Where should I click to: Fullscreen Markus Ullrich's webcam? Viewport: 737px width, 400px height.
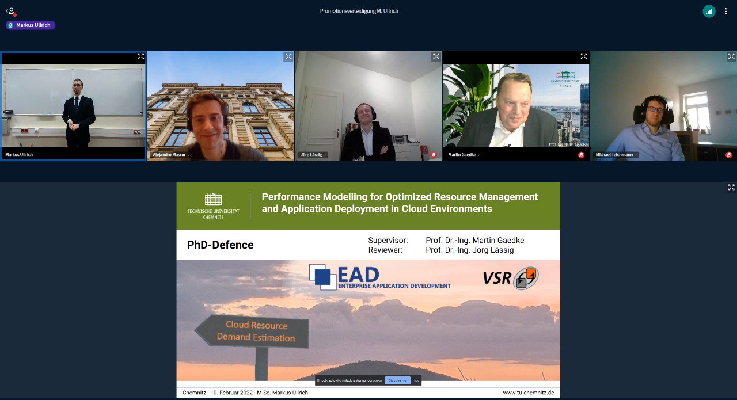coord(140,56)
